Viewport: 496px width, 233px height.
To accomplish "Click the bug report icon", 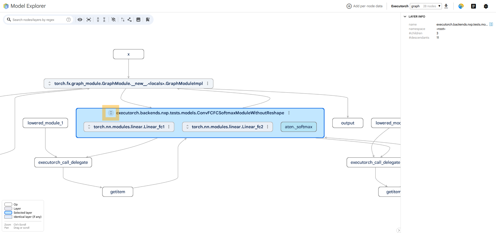I will [x=486, y=6].
